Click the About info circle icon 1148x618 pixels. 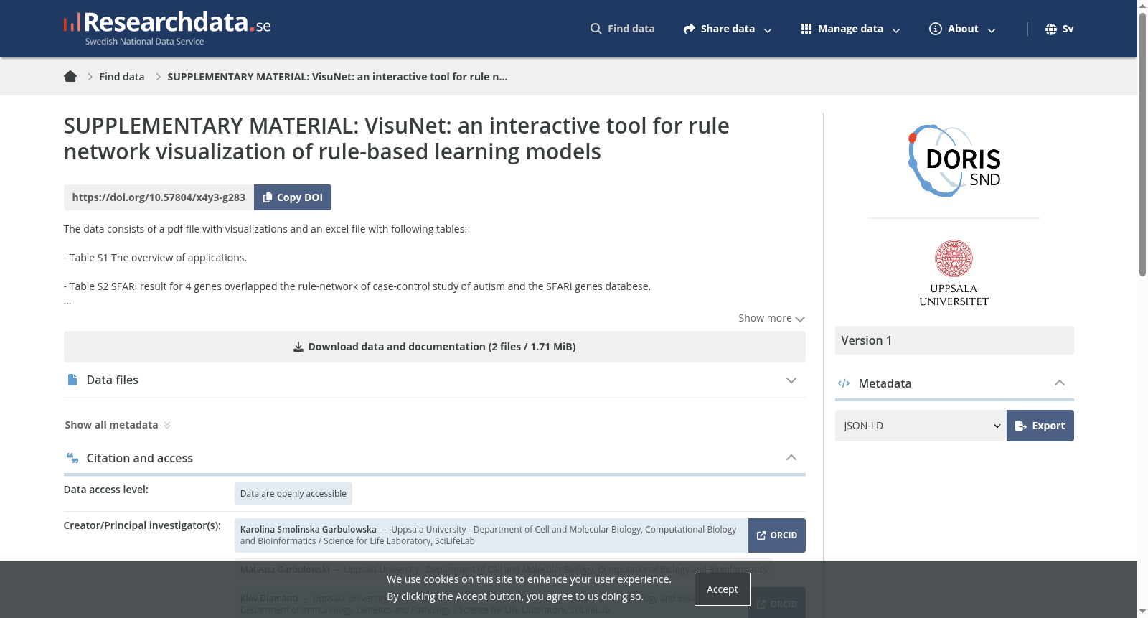tap(936, 29)
